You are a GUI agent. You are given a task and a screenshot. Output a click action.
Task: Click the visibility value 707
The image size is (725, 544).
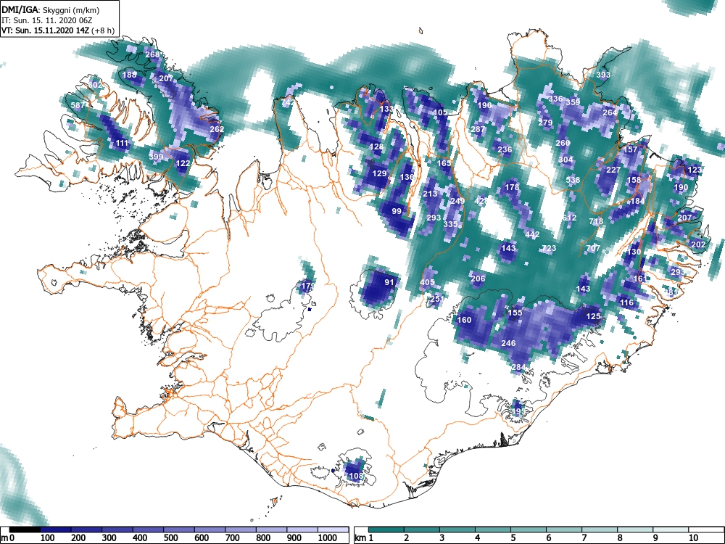point(593,248)
